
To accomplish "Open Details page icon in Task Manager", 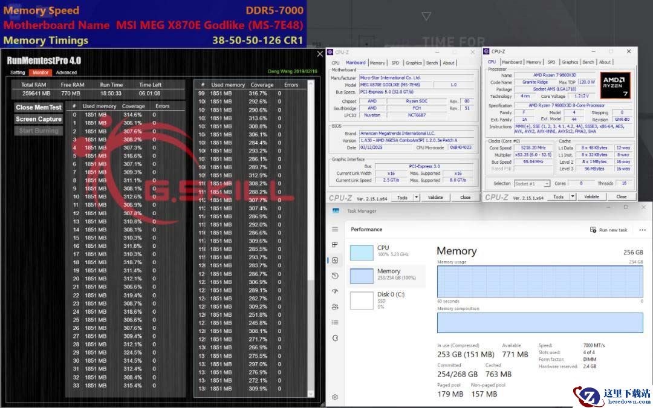I will click(335, 322).
